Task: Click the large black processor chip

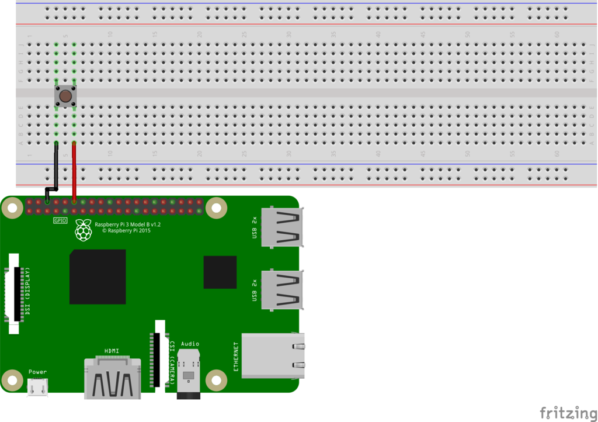Action: 98,276
